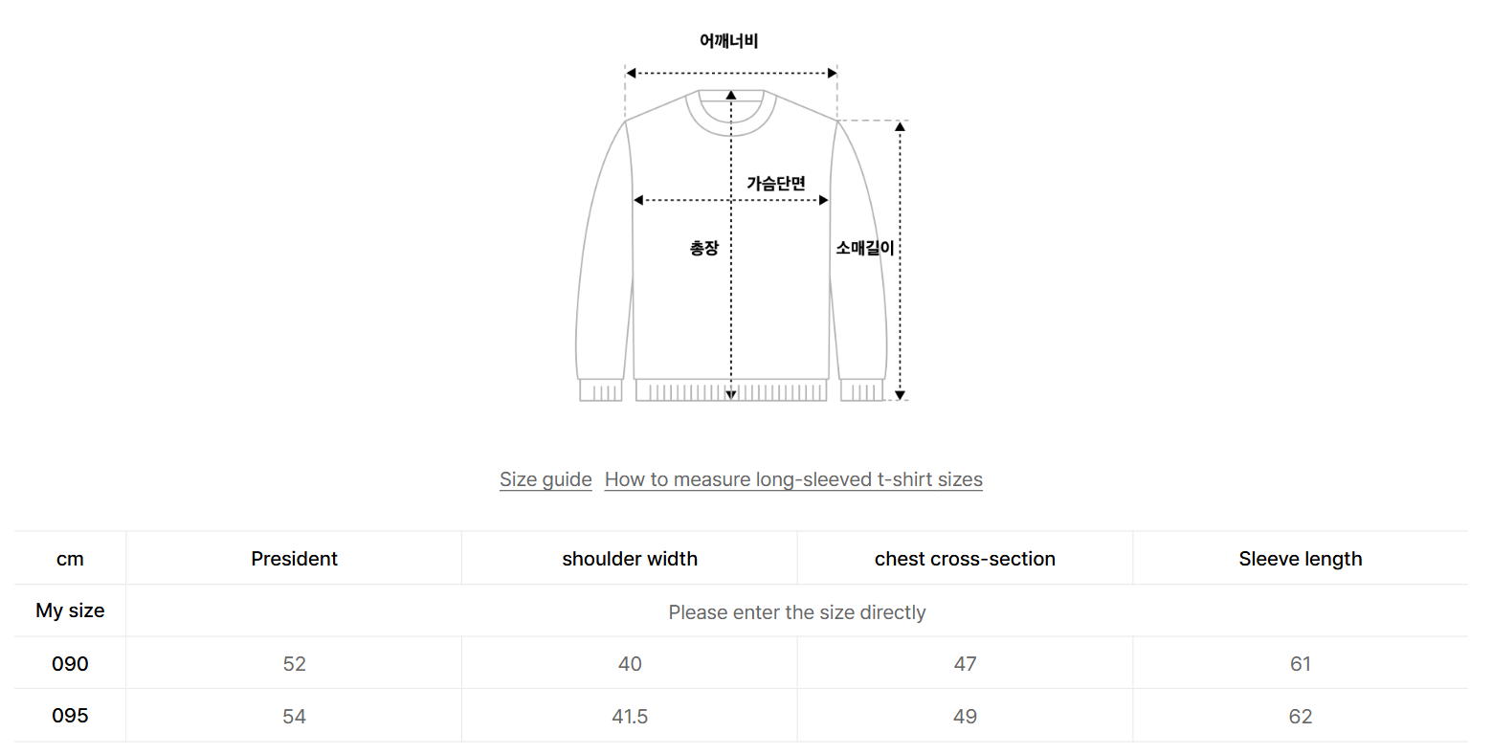Click the 54 total length value
Screen dimensions: 1492x754
click(294, 717)
